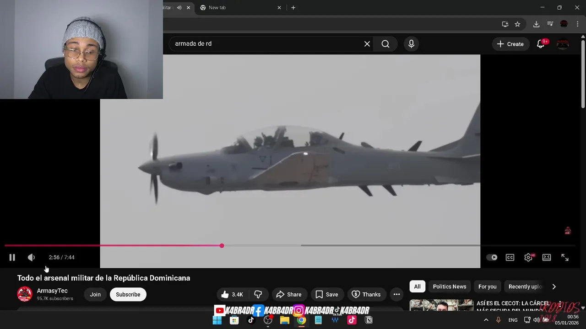
Task: Open Notion from the taskbar
Action: [369, 320]
